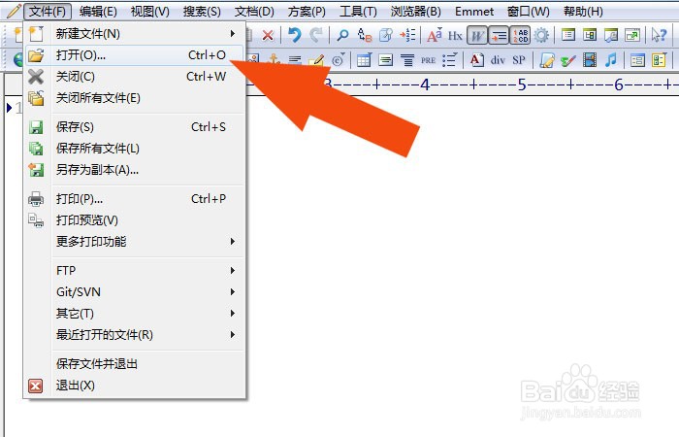Click the notepad with pencil icon
The image size is (679, 437).
546,60
